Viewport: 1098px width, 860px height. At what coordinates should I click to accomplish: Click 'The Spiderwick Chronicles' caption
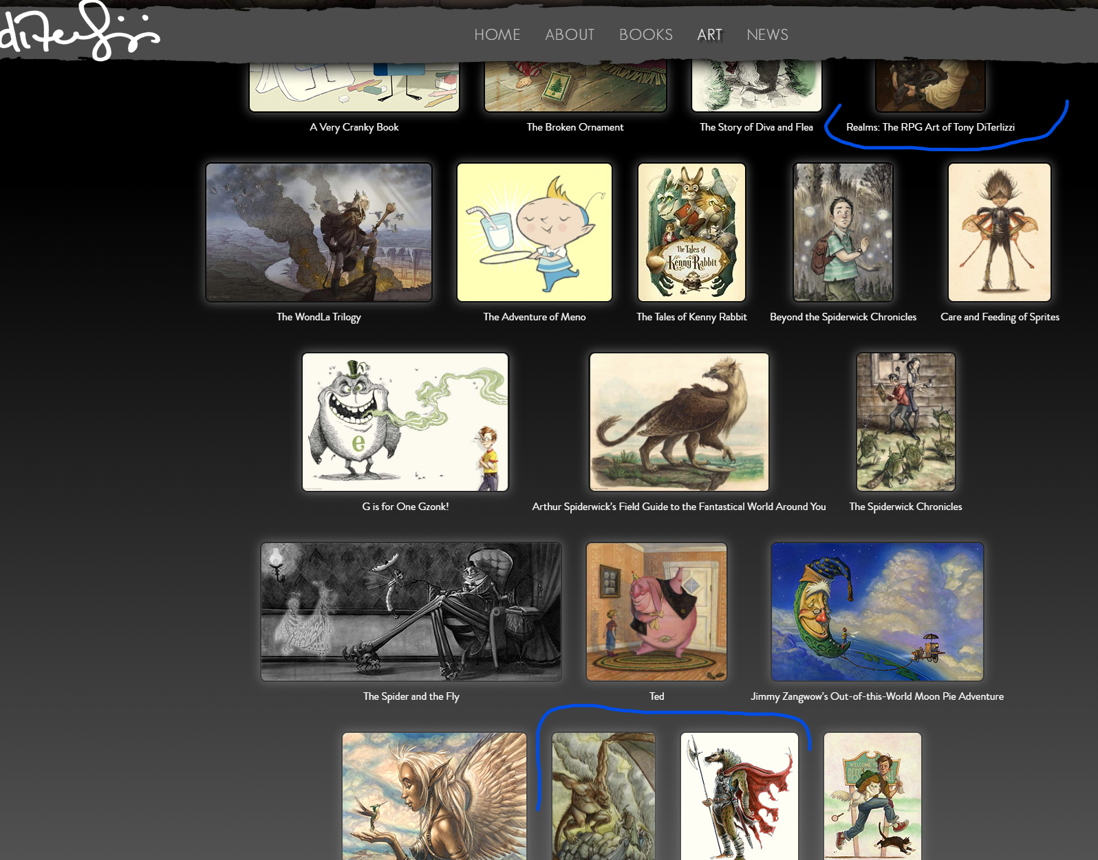[x=905, y=507]
